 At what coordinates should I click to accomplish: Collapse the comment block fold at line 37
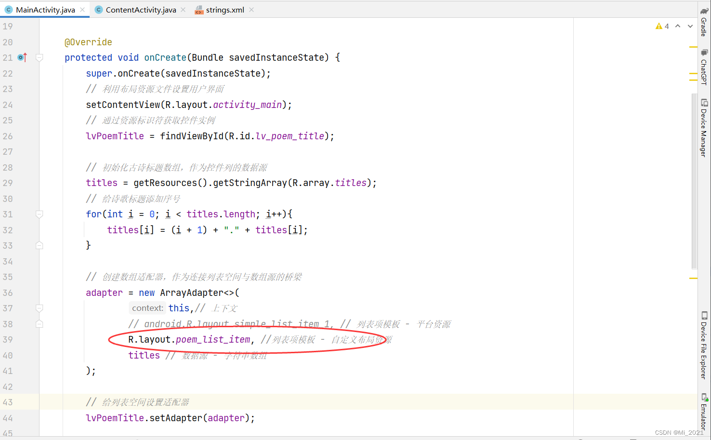(39, 308)
